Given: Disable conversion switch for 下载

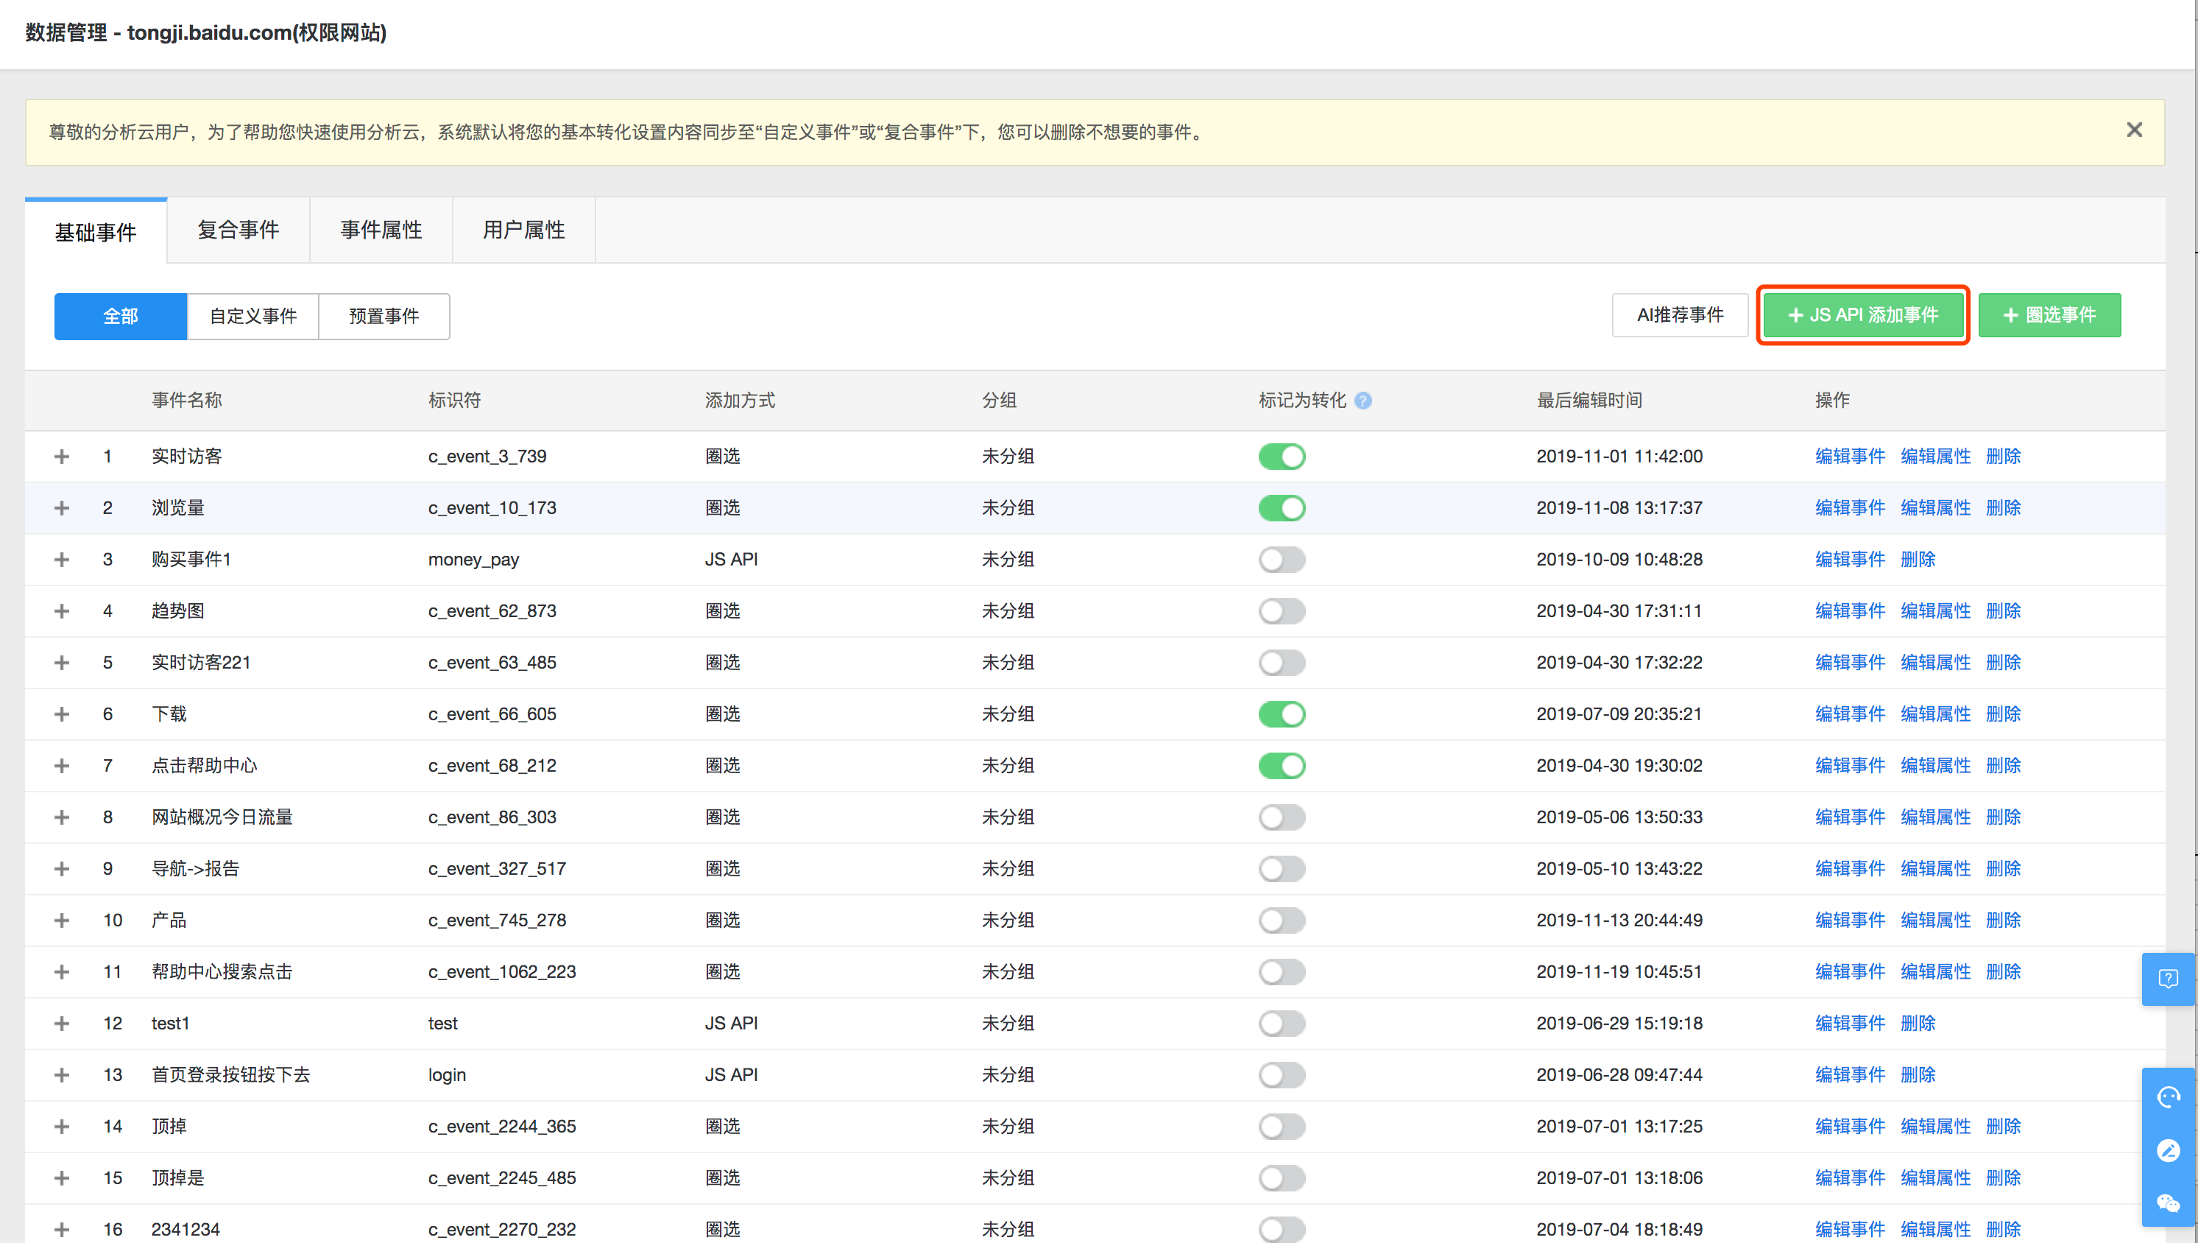Looking at the screenshot, I should [x=1282, y=714].
